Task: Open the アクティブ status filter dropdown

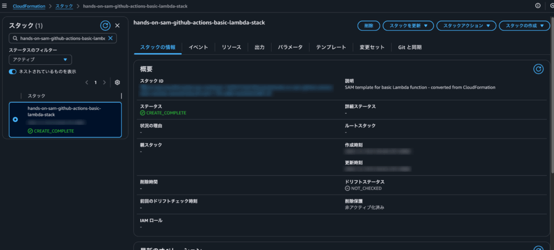Action: tap(40, 60)
